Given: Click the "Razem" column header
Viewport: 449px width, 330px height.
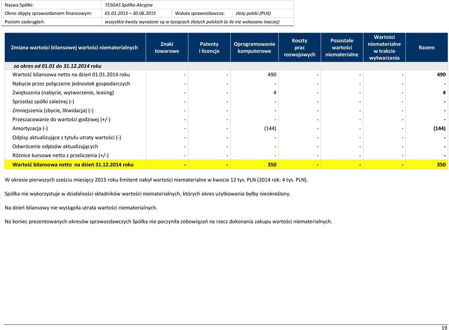Looking at the screenshot, I should [427, 48].
